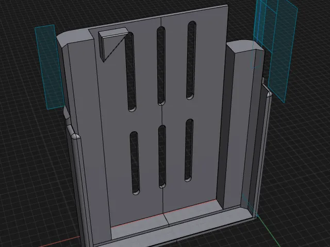Image resolution: width=330 pixels, height=247 pixels.
Task: Select the upper right slot cutout
Action: pos(191,60)
